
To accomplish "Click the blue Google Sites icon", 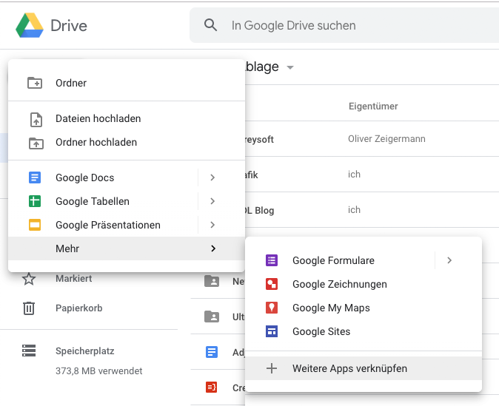I will 272,331.
